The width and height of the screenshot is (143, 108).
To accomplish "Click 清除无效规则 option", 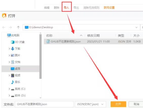I will 91,8.
